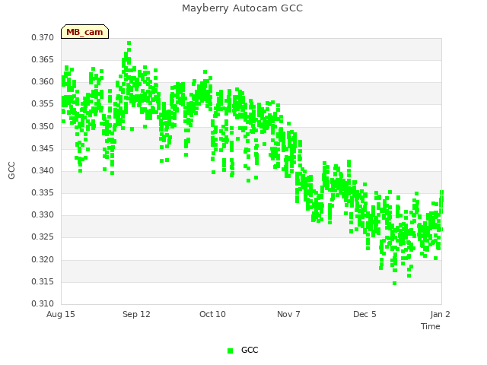The width and height of the screenshot is (487, 365).
Task: Click the Jan 2 x-axis label
Action: (440, 314)
